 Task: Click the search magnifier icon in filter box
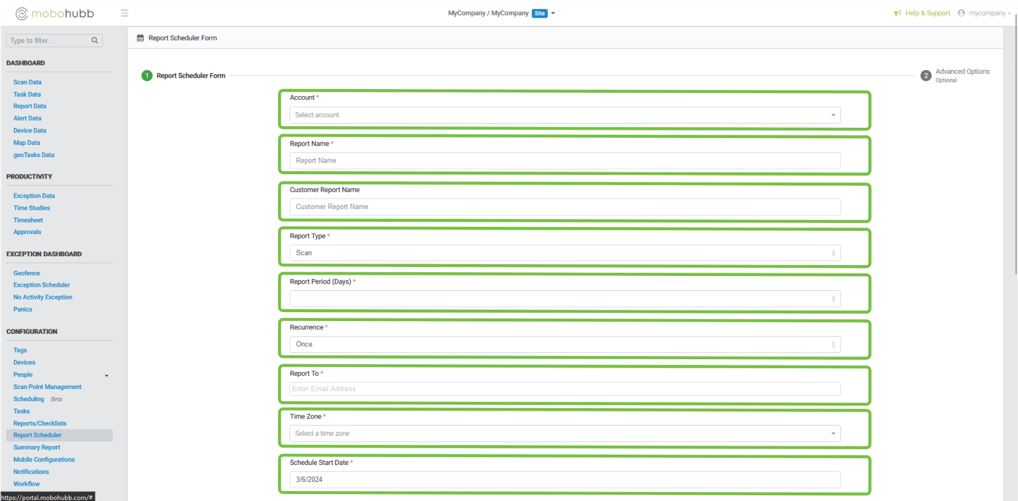(95, 41)
